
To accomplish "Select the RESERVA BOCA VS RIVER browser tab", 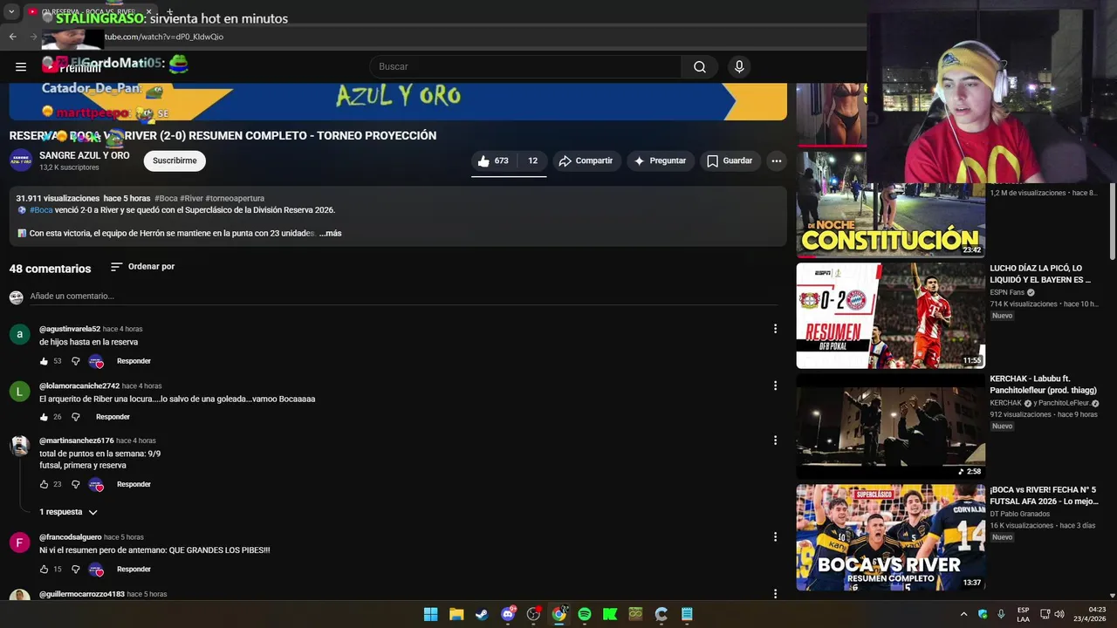I will pyautogui.click(x=90, y=12).
